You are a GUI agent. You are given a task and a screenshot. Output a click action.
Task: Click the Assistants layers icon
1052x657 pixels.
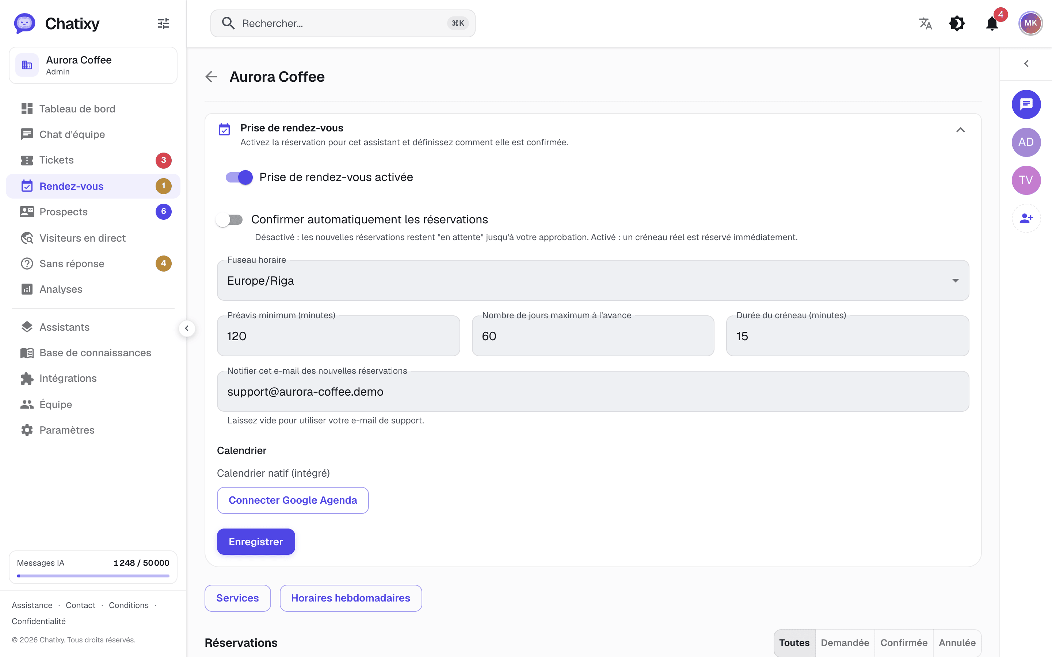coord(27,327)
